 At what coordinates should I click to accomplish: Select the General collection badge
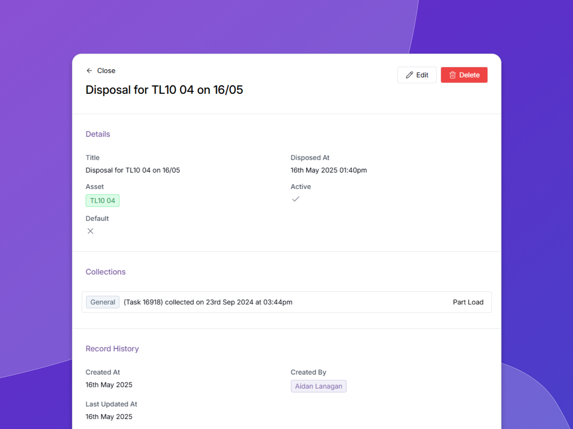[x=103, y=302]
